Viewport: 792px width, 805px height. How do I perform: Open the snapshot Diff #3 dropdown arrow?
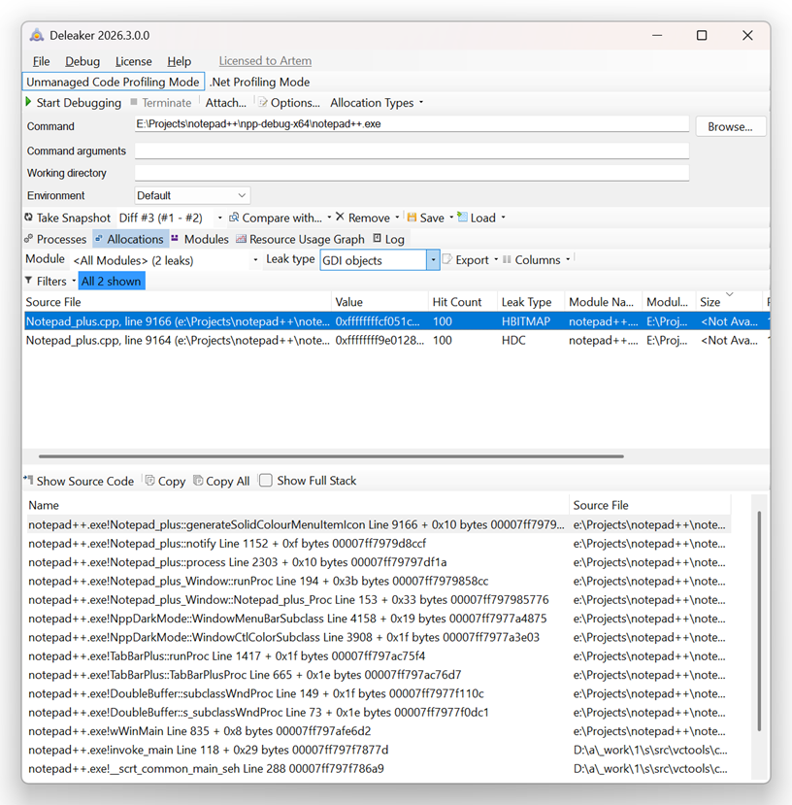click(x=219, y=218)
